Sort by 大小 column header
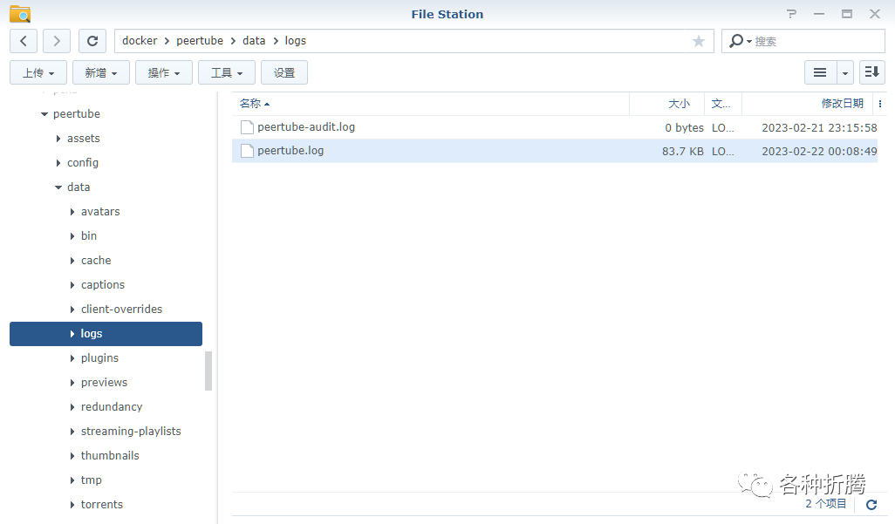Image resolution: width=895 pixels, height=524 pixels. click(x=679, y=103)
